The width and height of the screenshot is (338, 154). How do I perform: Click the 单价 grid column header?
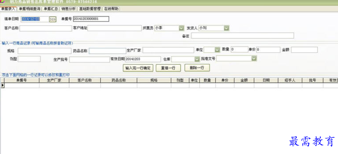click(x=225, y=80)
